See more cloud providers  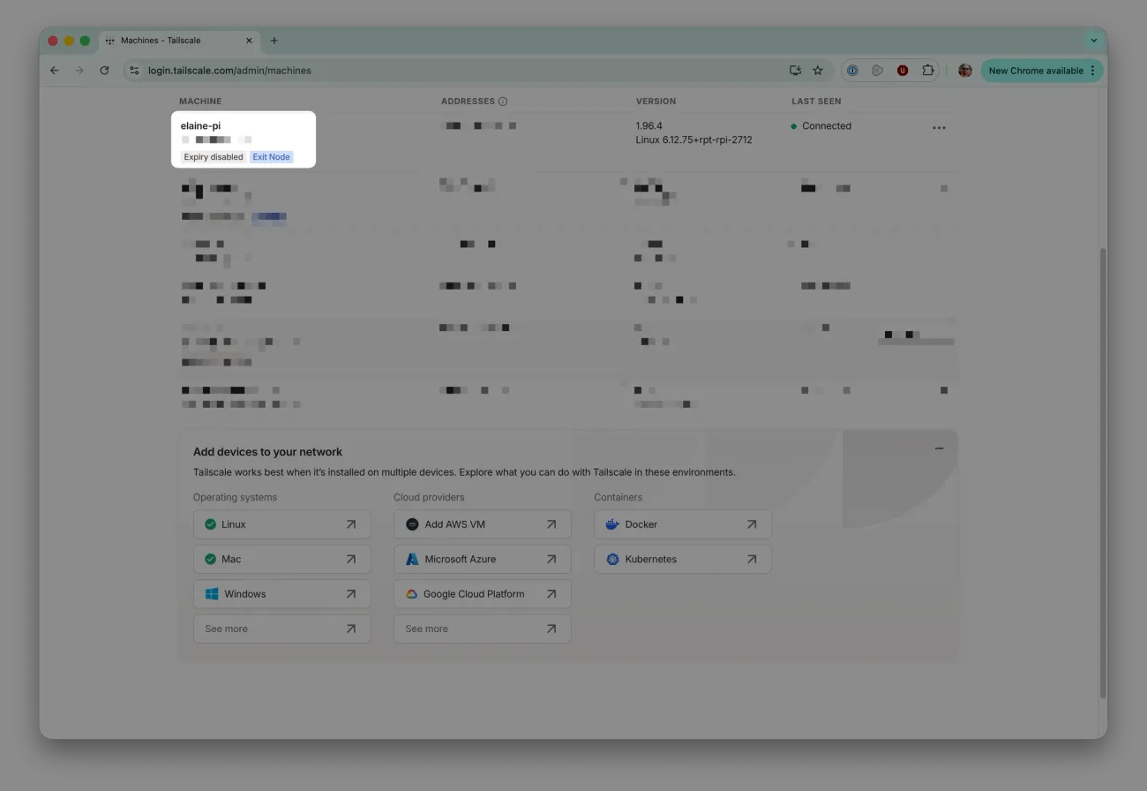coord(482,629)
